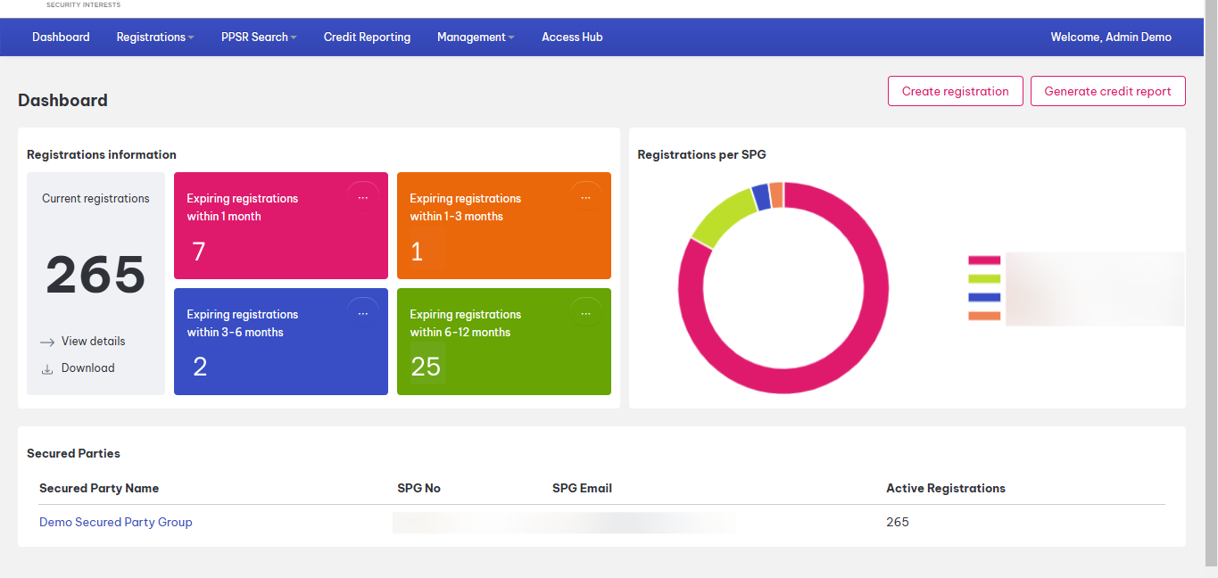Screen dimensions: 1218x578
Task: Open Access Hub in the navigation bar
Action: (x=572, y=37)
